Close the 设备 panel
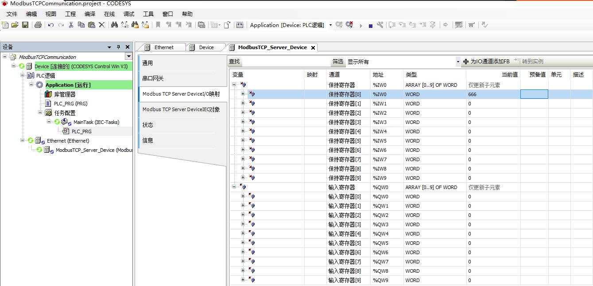This screenshot has height=286, width=593. click(x=128, y=47)
